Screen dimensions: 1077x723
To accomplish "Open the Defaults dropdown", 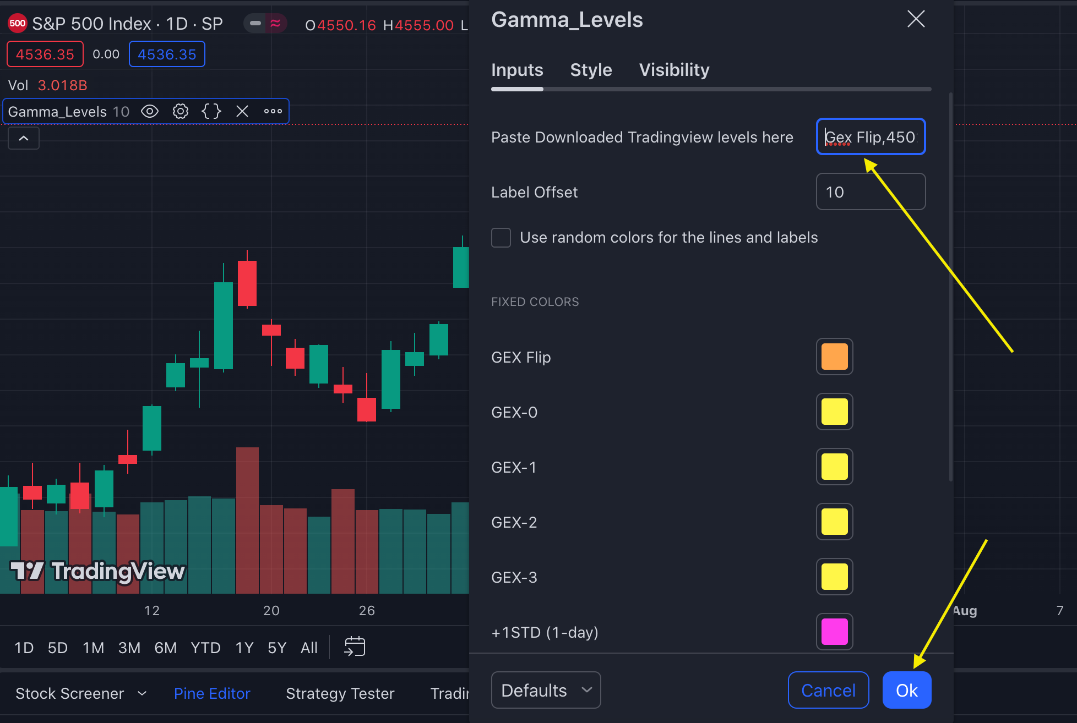I will (545, 690).
